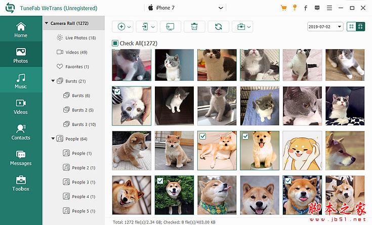Uncheck the Shiba puppy in bucket checkbox
The height and width of the screenshot is (225, 372).
click(x=245, y=137)
